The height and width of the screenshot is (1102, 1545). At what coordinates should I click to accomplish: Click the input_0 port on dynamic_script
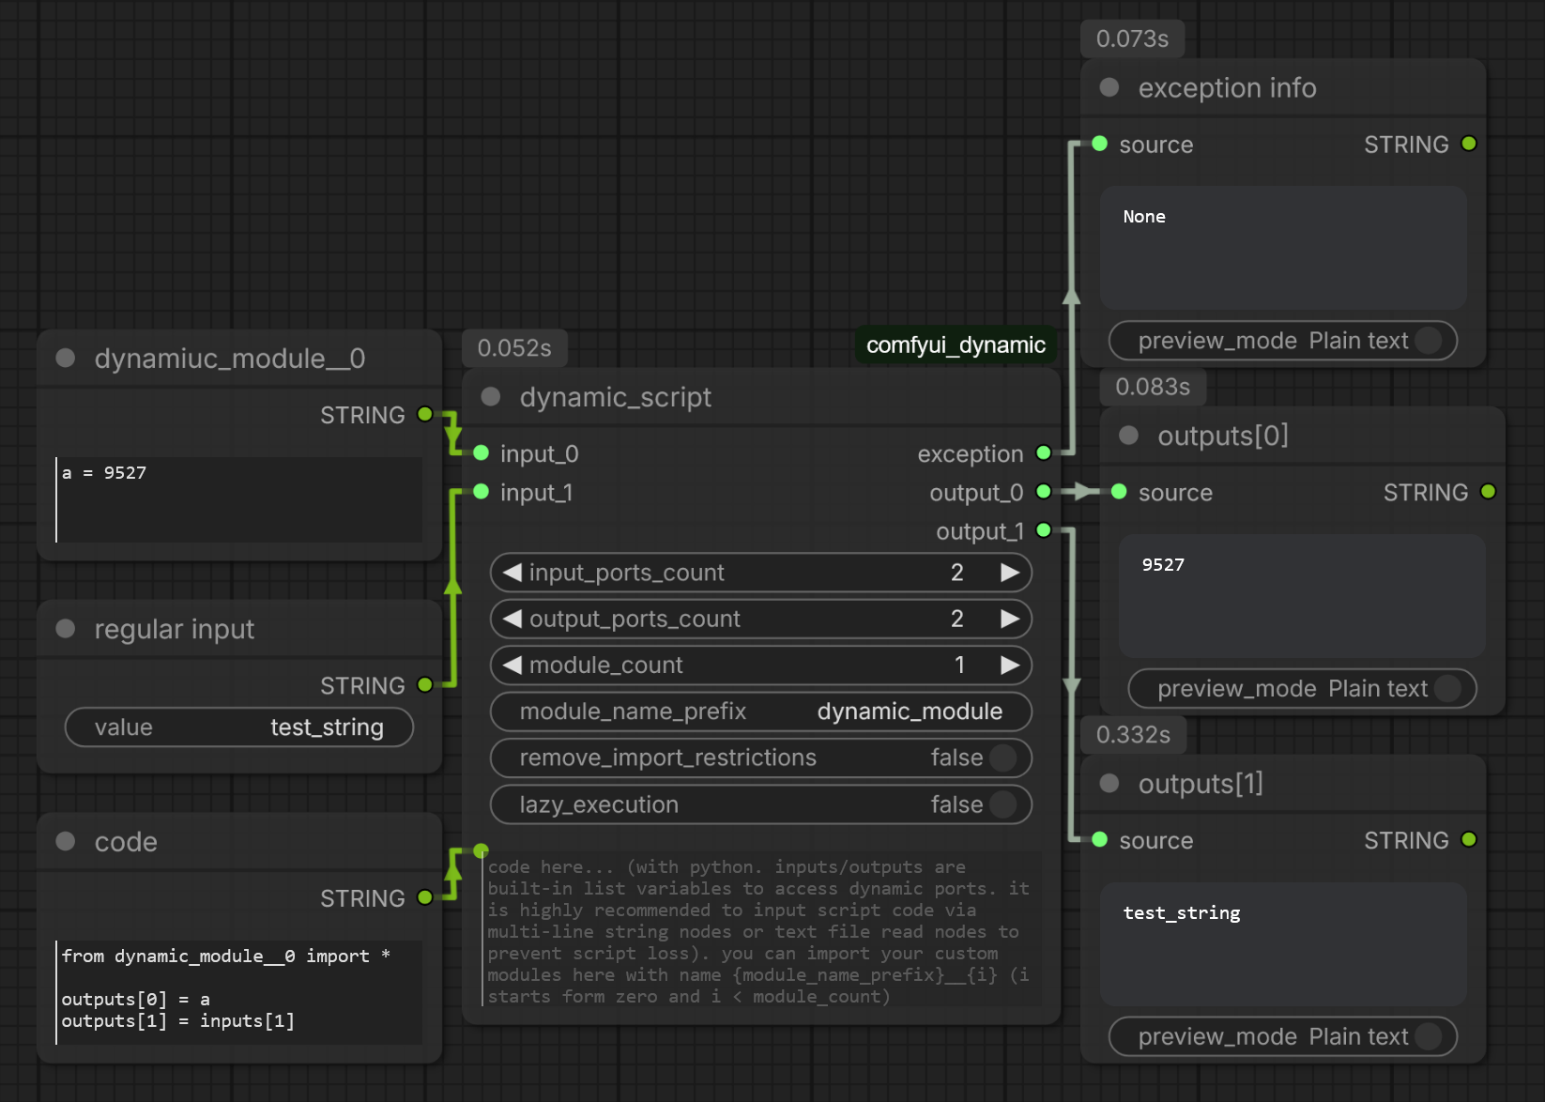click(x=482, y=453)
